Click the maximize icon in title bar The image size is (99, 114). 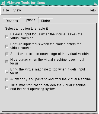(x=95, y=3)
